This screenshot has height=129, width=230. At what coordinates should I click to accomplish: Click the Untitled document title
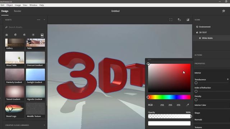pyautogui.click(x=115, y=11)
